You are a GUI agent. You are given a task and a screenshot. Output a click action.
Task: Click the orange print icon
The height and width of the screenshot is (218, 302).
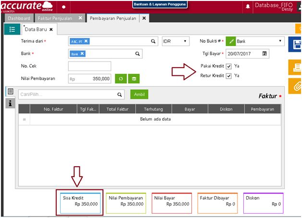tap(295, 67)
